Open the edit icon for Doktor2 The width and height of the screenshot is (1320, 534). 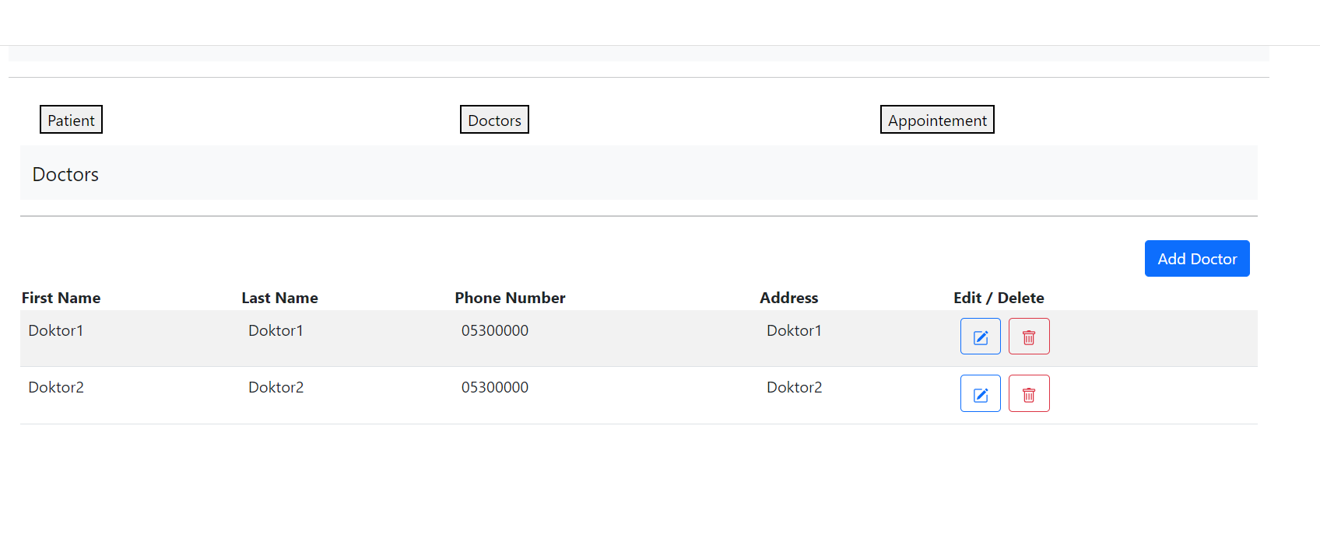coord(980,393)
